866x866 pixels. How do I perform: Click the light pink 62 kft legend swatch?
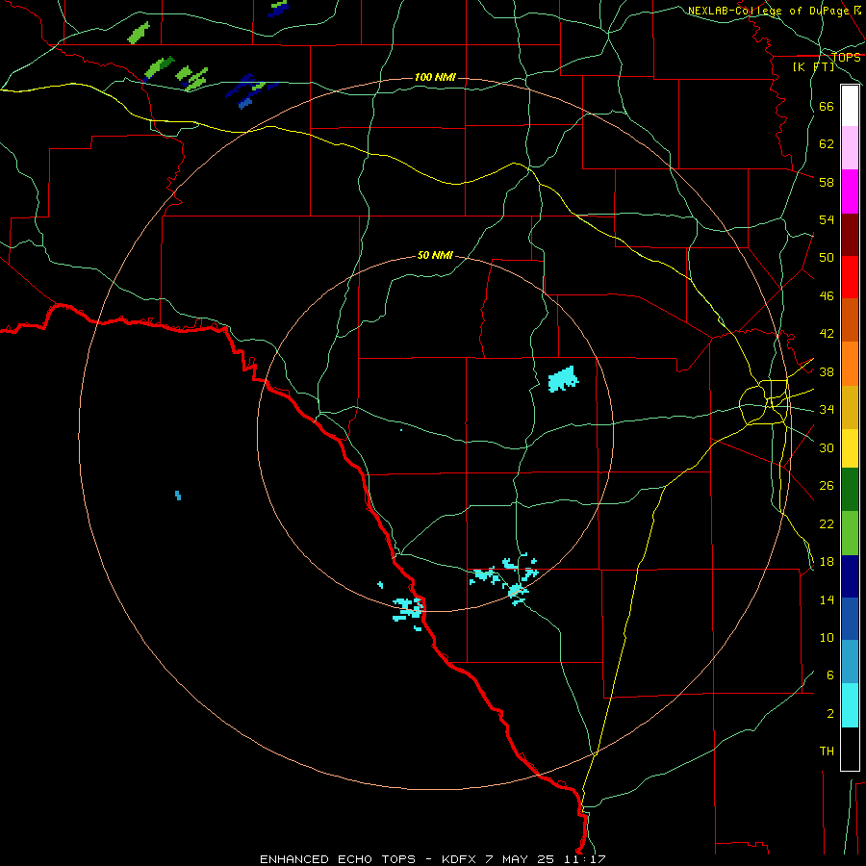tap(850, 147)
